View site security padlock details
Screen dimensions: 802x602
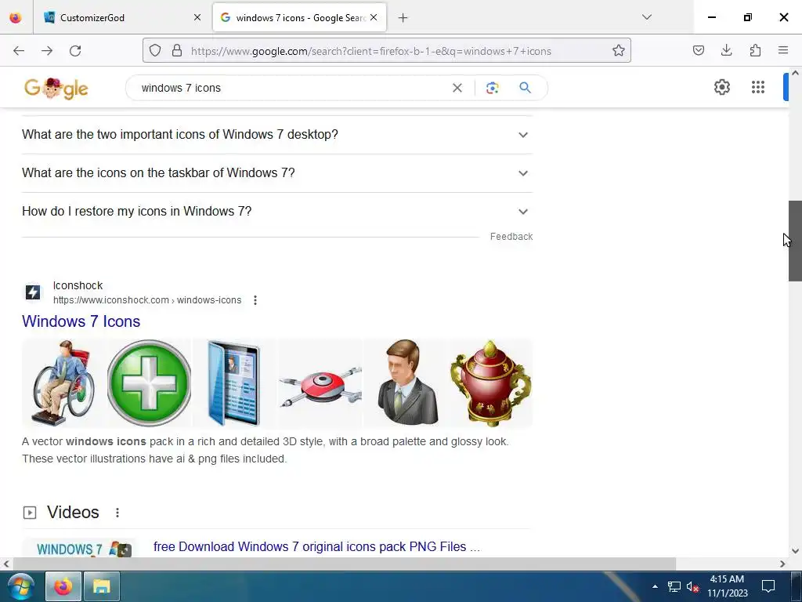click(177, 51)
